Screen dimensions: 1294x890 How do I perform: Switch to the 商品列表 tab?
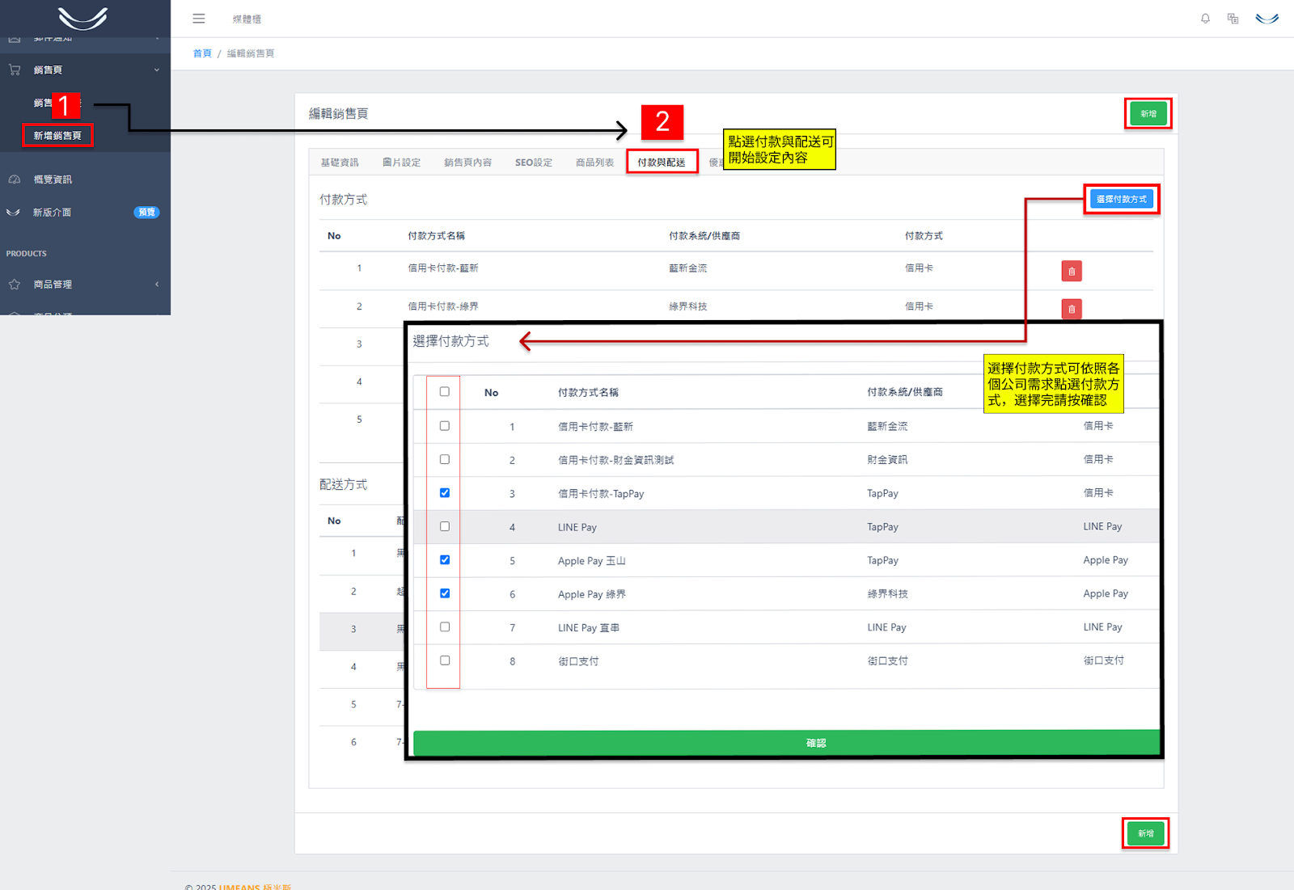594,162
